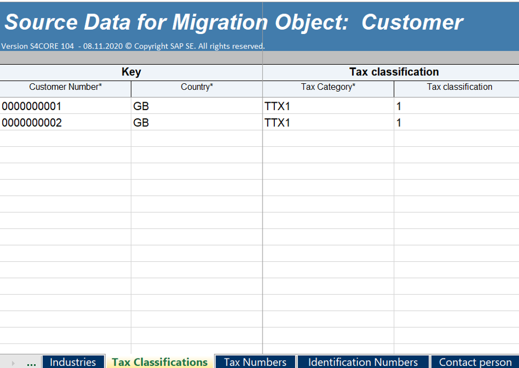Select cell with customer number 0000000002
The width and height of the screenshot is (519, 368).
[x=65, y=122]
